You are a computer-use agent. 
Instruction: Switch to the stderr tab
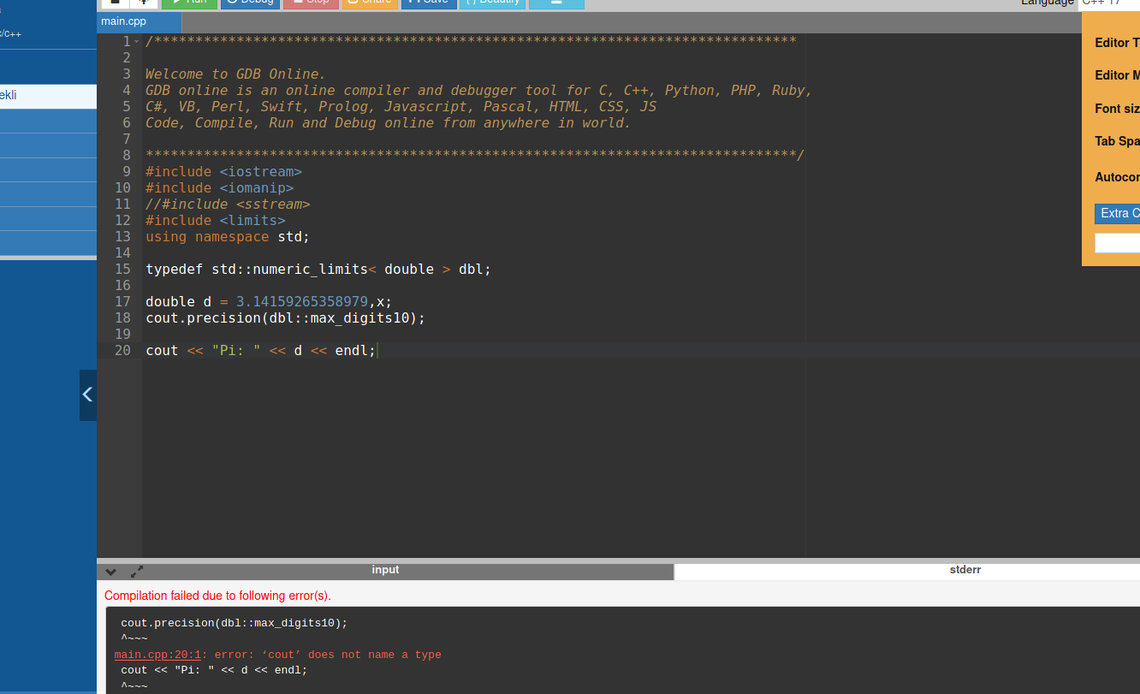click(x=965, y=570)
